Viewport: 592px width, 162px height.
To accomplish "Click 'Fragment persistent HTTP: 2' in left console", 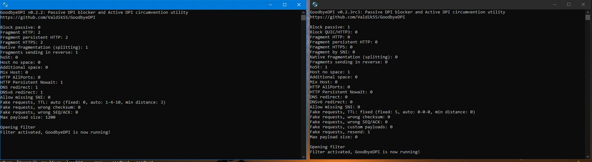I will tap(34, 37).
